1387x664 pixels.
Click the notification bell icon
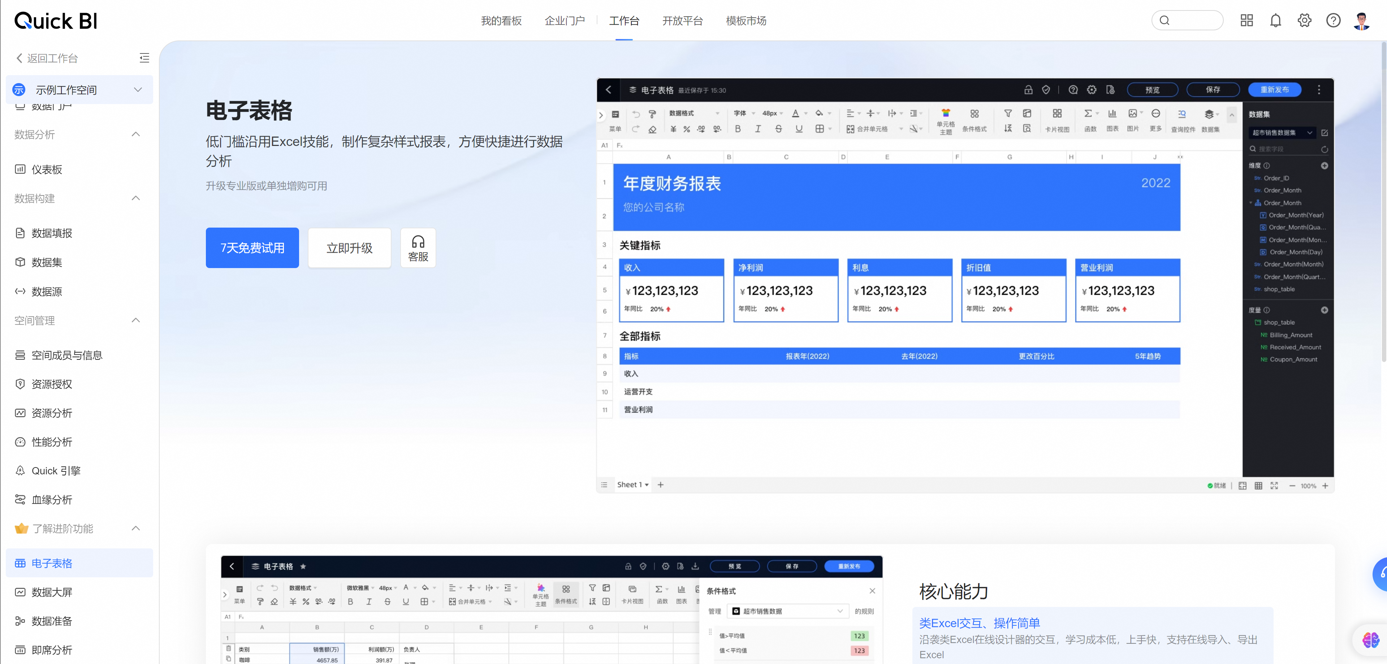(1275, 21)
